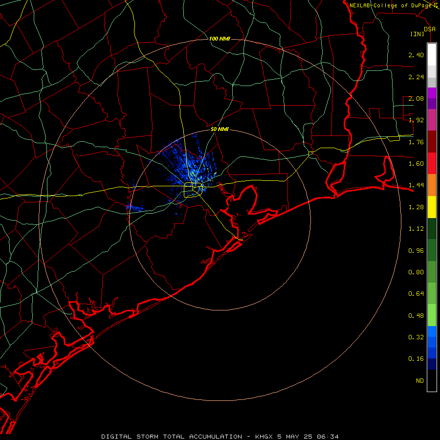Click the 0.32 legend value
Viewport: 440px width, 440px height.
[416, 337]
